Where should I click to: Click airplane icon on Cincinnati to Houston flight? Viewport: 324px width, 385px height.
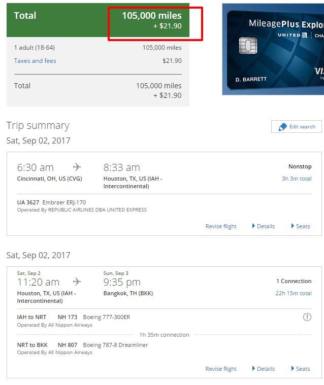click(77, 167)
